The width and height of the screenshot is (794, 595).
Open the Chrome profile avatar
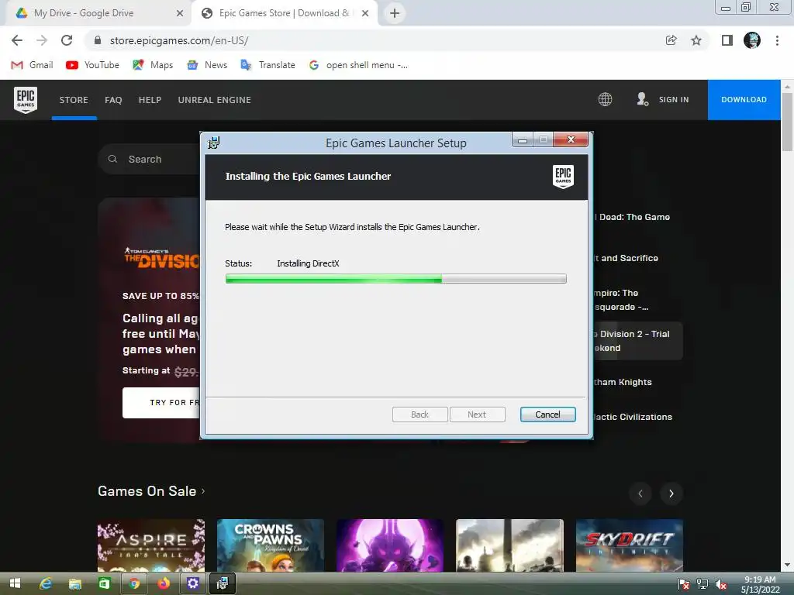pos(752,40)
